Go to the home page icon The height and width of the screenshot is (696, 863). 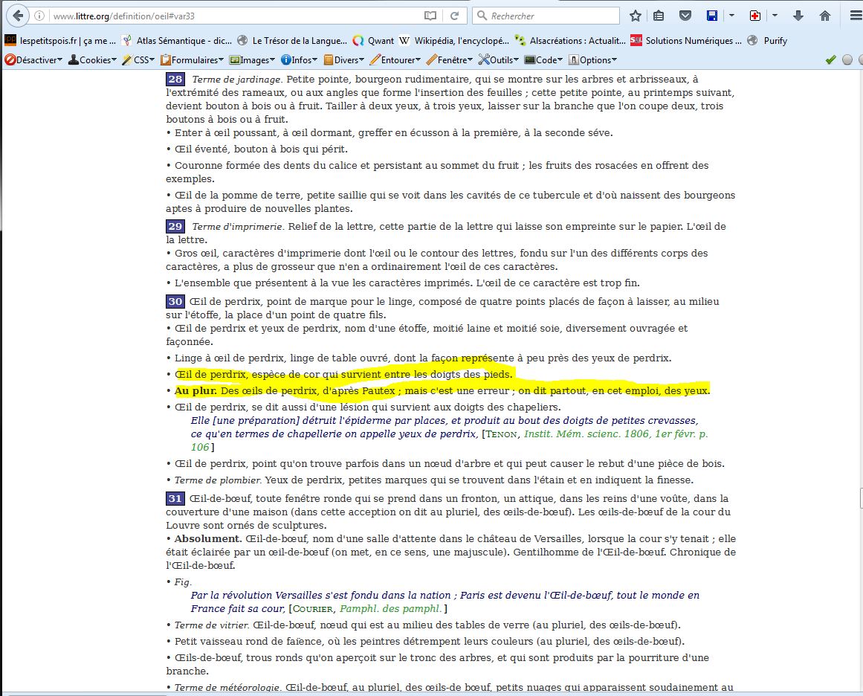pos(824,16)
